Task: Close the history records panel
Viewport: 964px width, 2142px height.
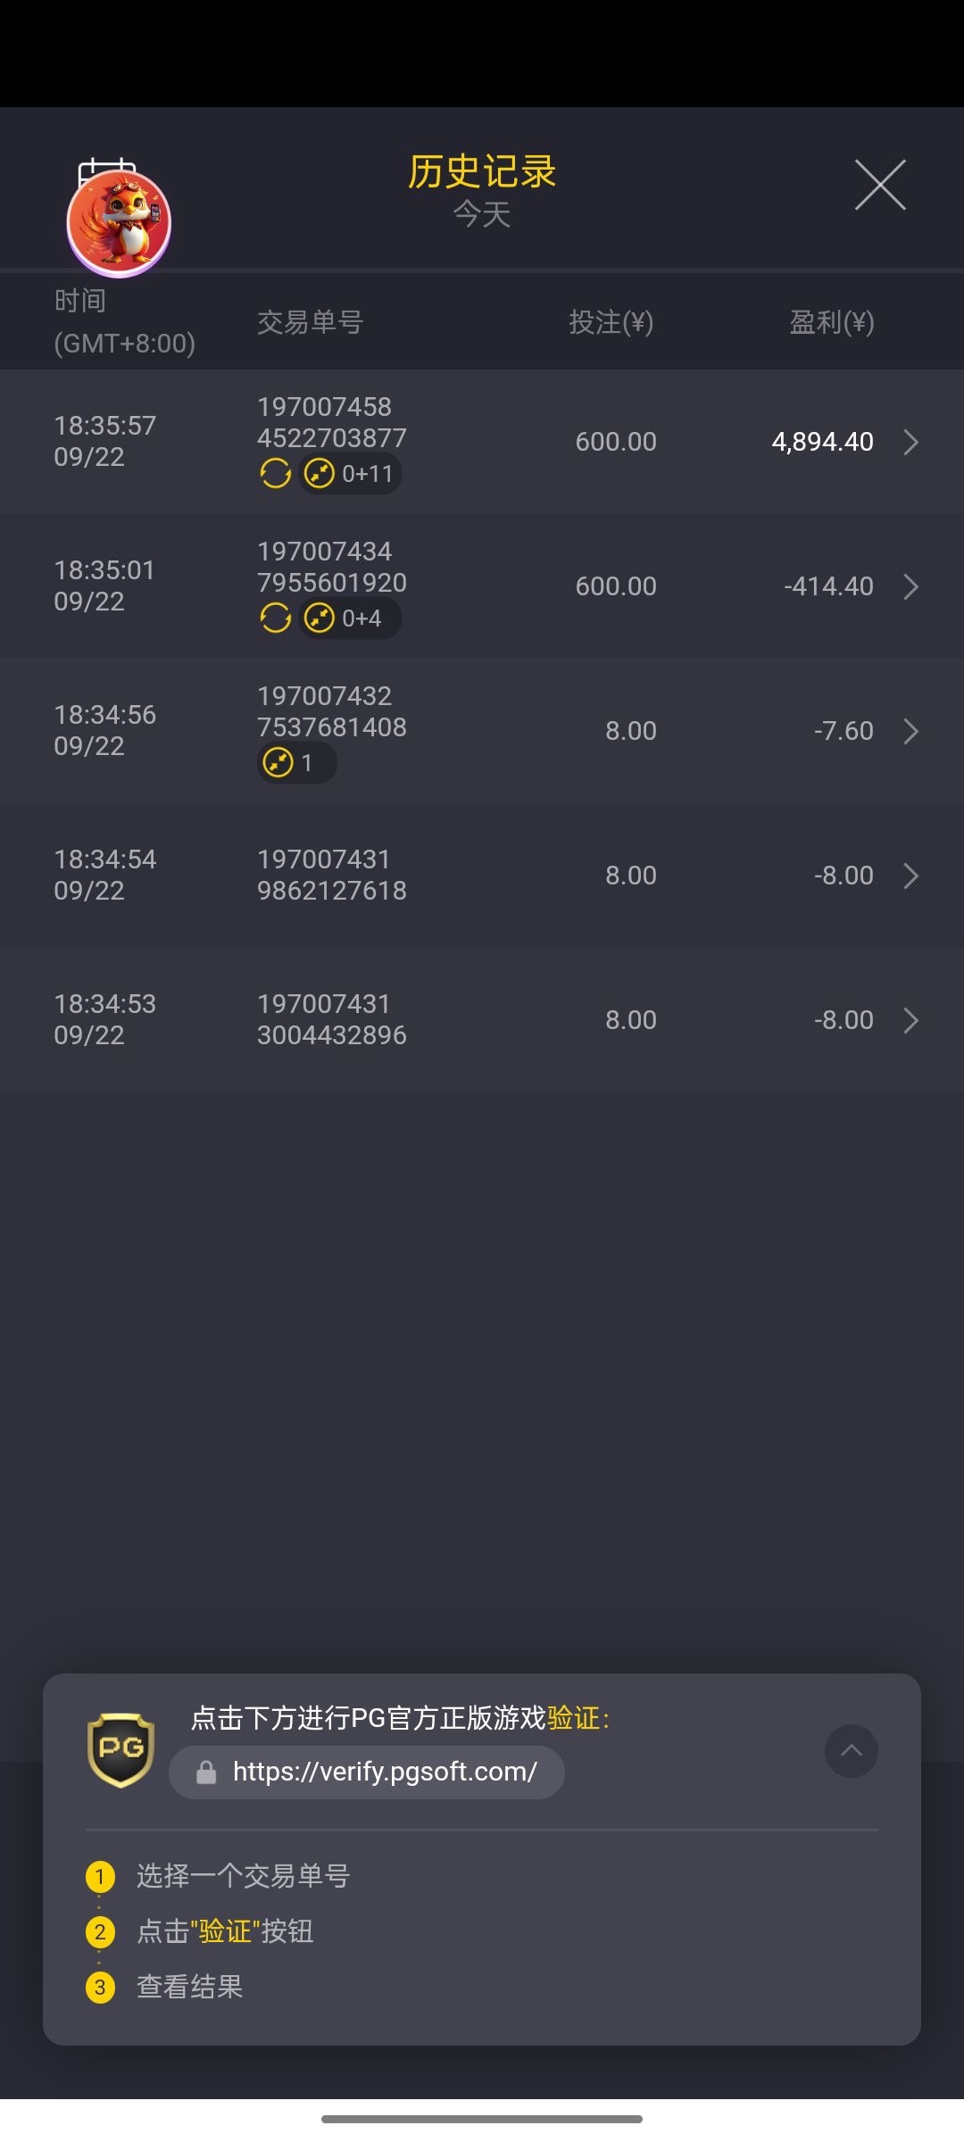Action: [x=880, y=186]
